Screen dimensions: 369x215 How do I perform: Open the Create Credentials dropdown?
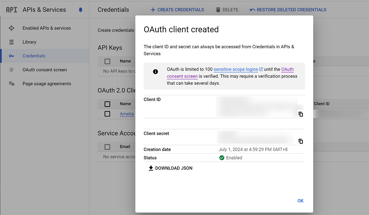tap(177, 10)
